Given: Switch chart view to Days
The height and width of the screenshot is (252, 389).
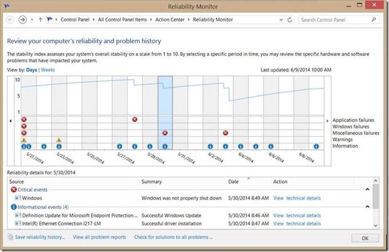Looking at the screenshot, I should pyautogui.click(x=31, y=70).
